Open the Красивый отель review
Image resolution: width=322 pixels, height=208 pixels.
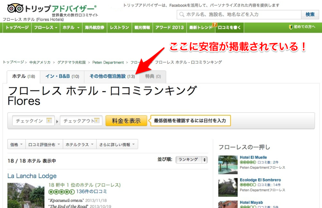[66, 200]
